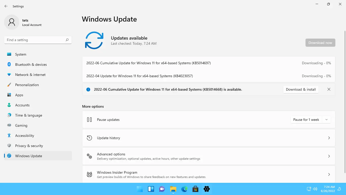Click Download & install for KB5014668
The width and height of the screenshot is (346, 195).
[x=301, y=89]
